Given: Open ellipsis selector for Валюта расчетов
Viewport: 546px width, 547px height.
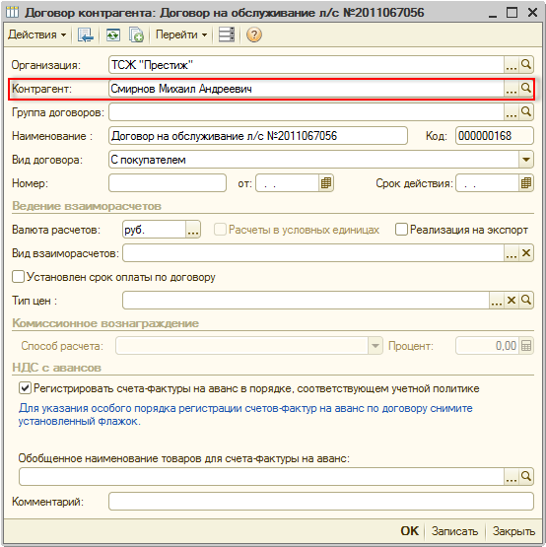Looking at the screenshot, I should (x=193, y=230).
